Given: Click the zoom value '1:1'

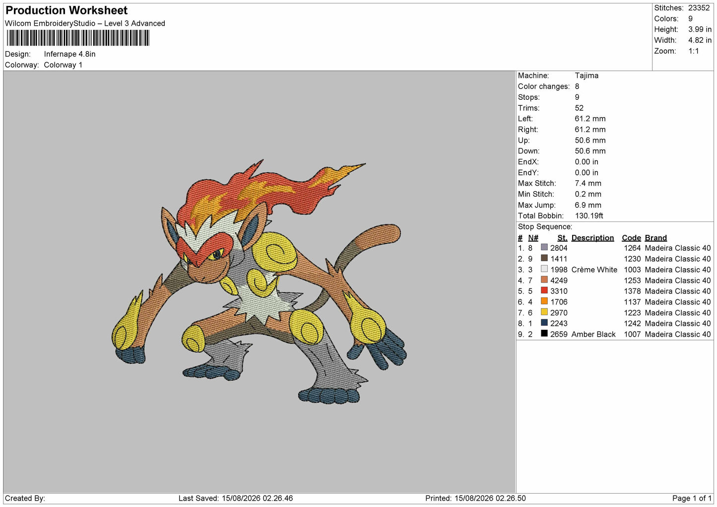Looking at the screenshot, I should (x=694, y=51).
